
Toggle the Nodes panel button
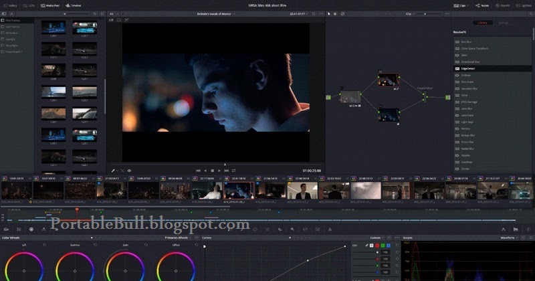tap(482, 5)
